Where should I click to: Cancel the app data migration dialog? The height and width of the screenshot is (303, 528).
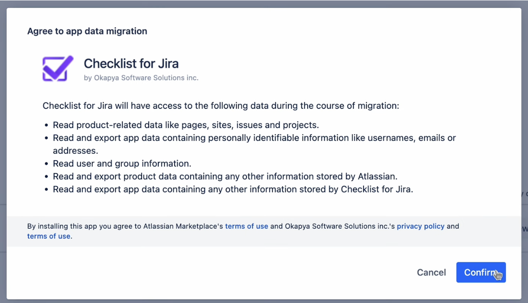(431, 272)
